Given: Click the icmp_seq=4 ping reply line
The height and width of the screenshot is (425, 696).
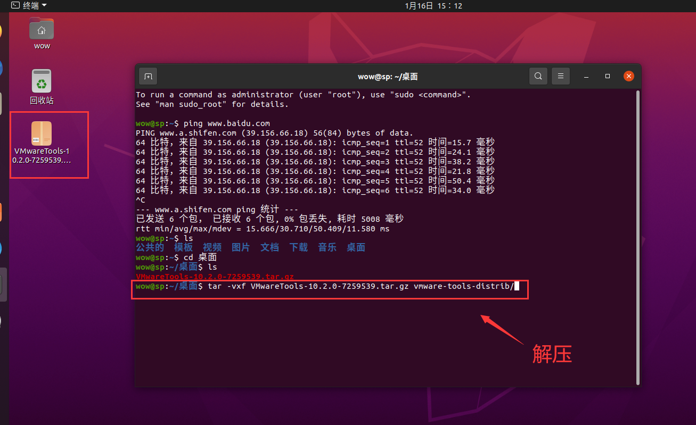Looking at the screenshot, I should 315,171.
